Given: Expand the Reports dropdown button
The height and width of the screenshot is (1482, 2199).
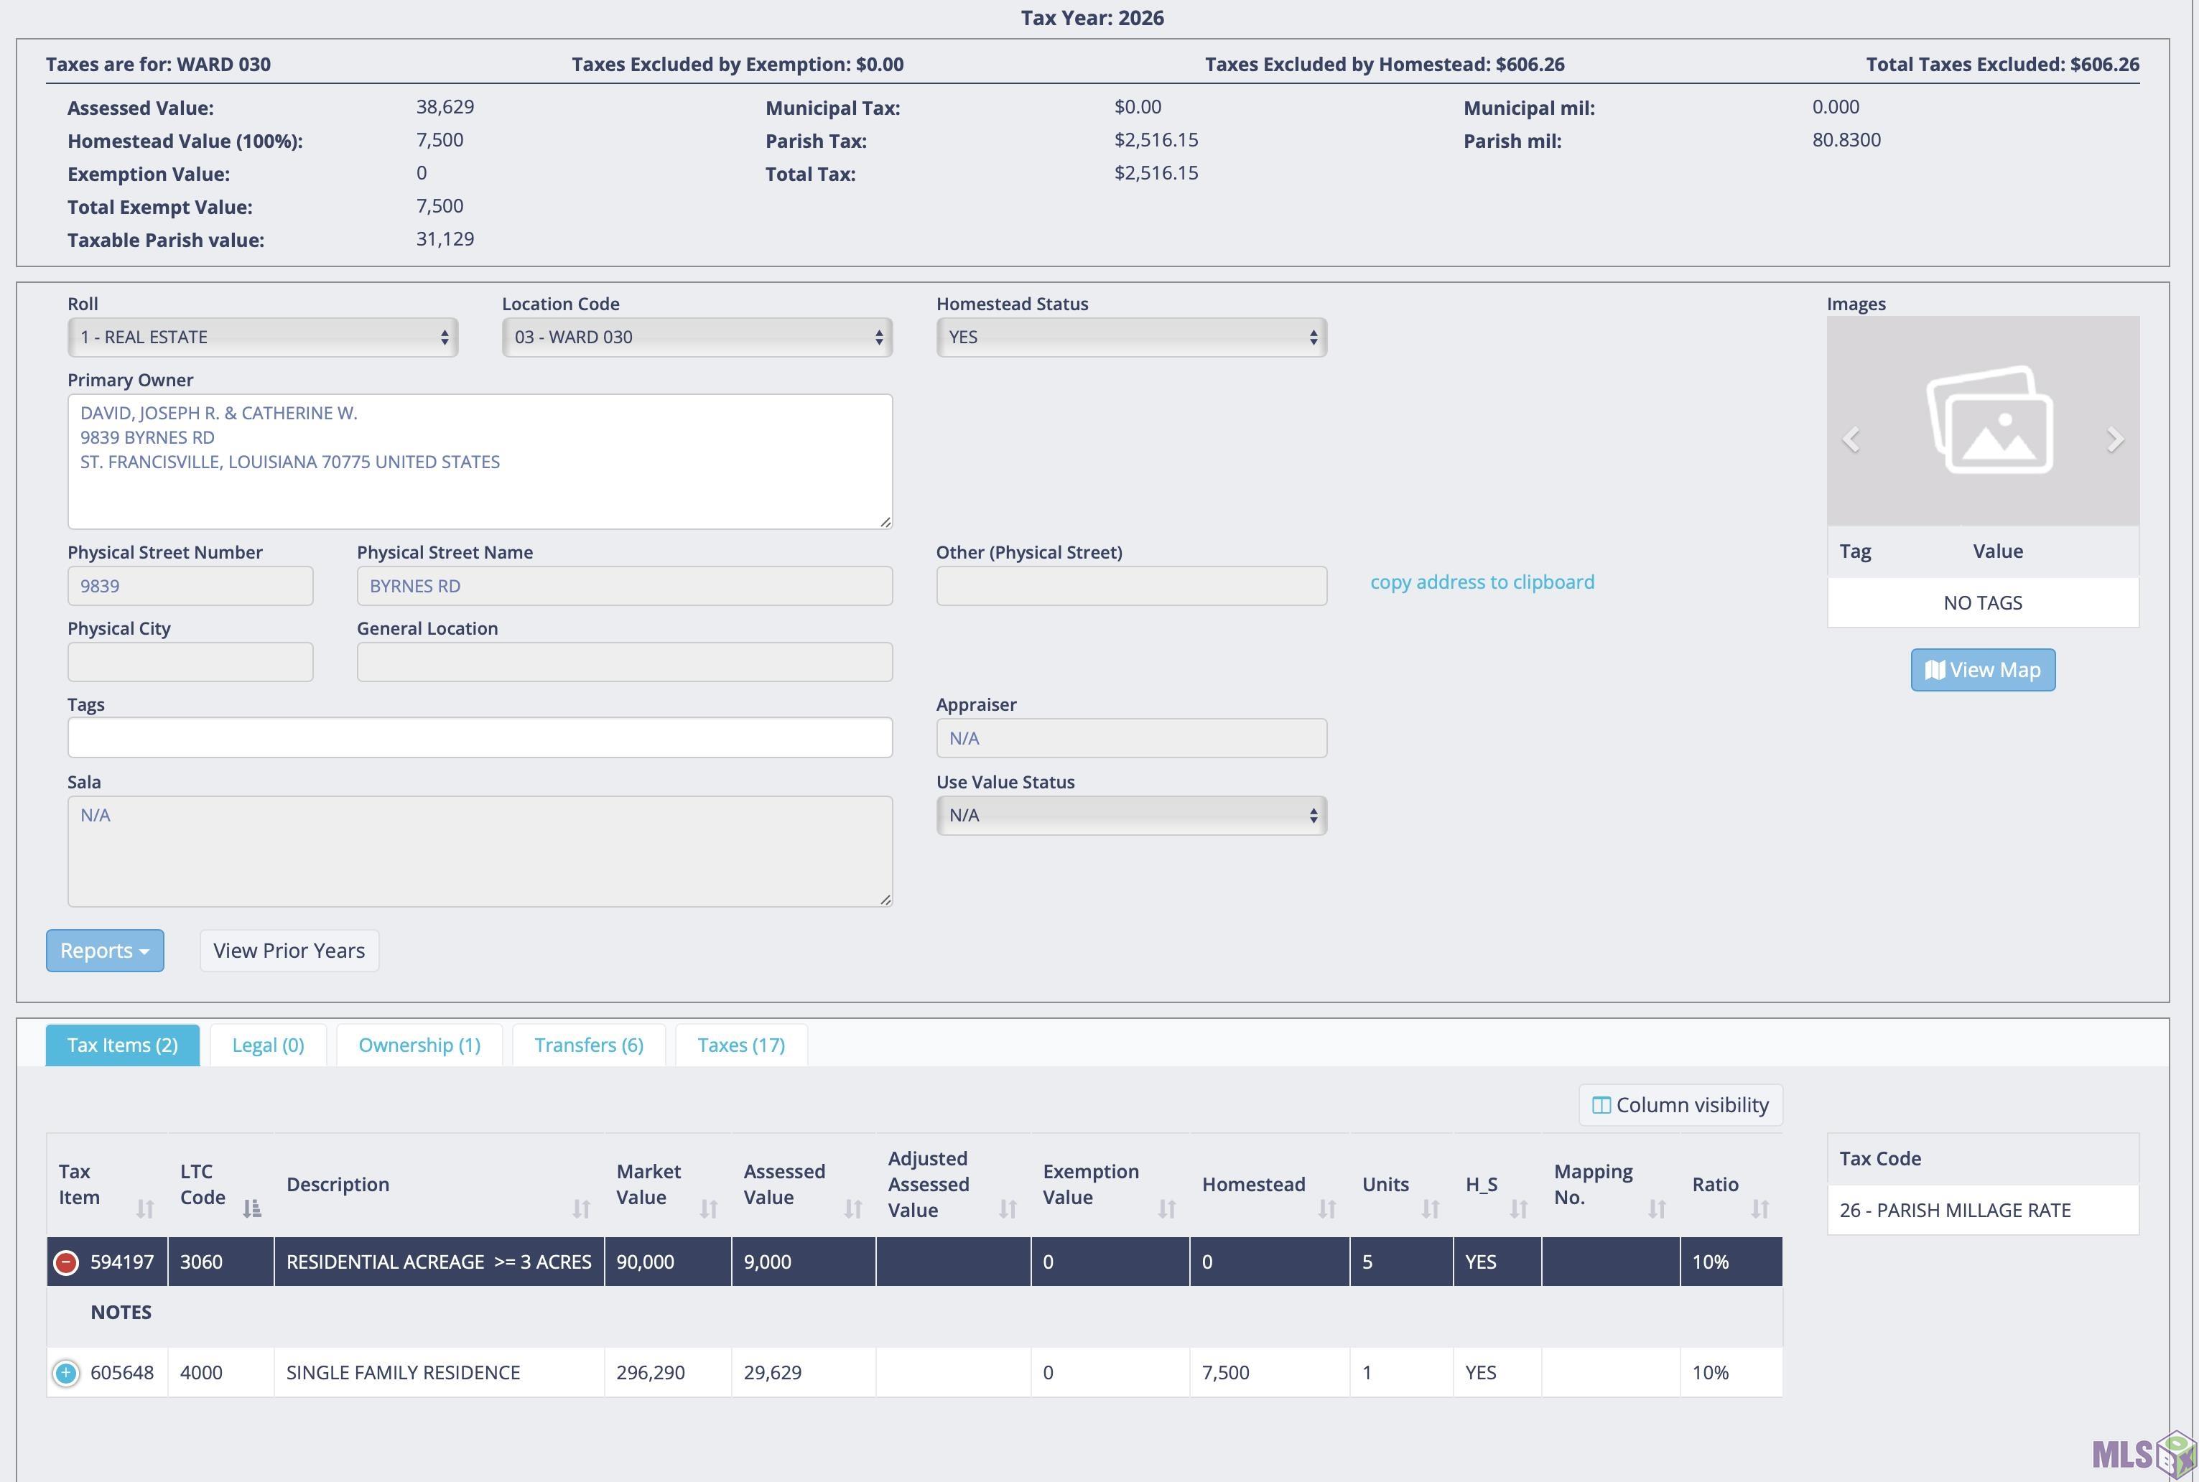Looking at the screenshot, I should pyautogui.click(x=104, y=951).
